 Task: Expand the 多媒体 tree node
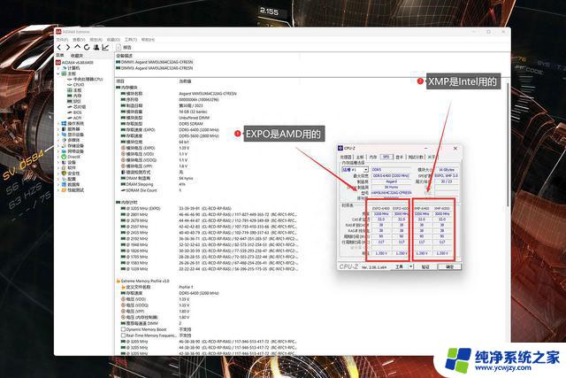click(x=58, y=140)
